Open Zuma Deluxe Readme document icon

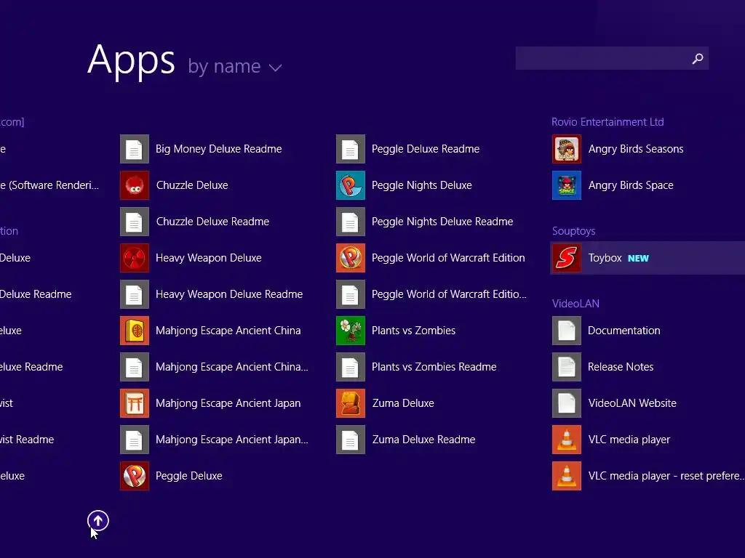coord(351,440)
